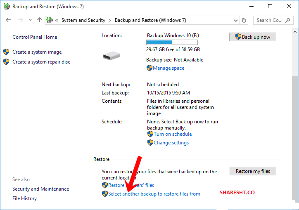Minimize the Backup and Restore window
The image size is (299, 210).
[x=252, y=6]
